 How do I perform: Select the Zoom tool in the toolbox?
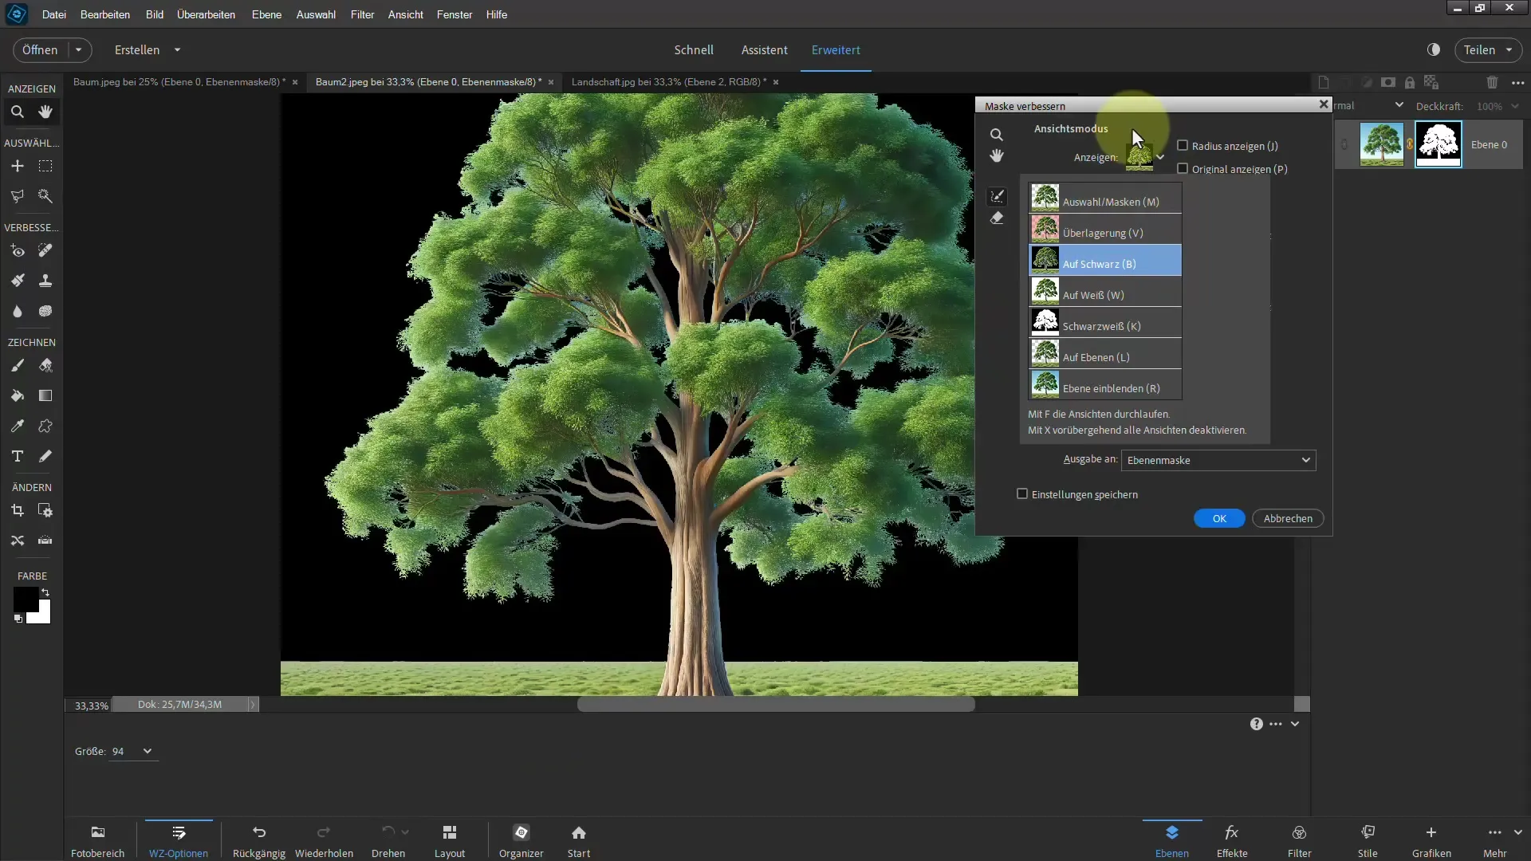coord(18,112)
